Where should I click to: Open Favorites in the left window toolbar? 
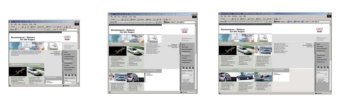tap(41, 27)
